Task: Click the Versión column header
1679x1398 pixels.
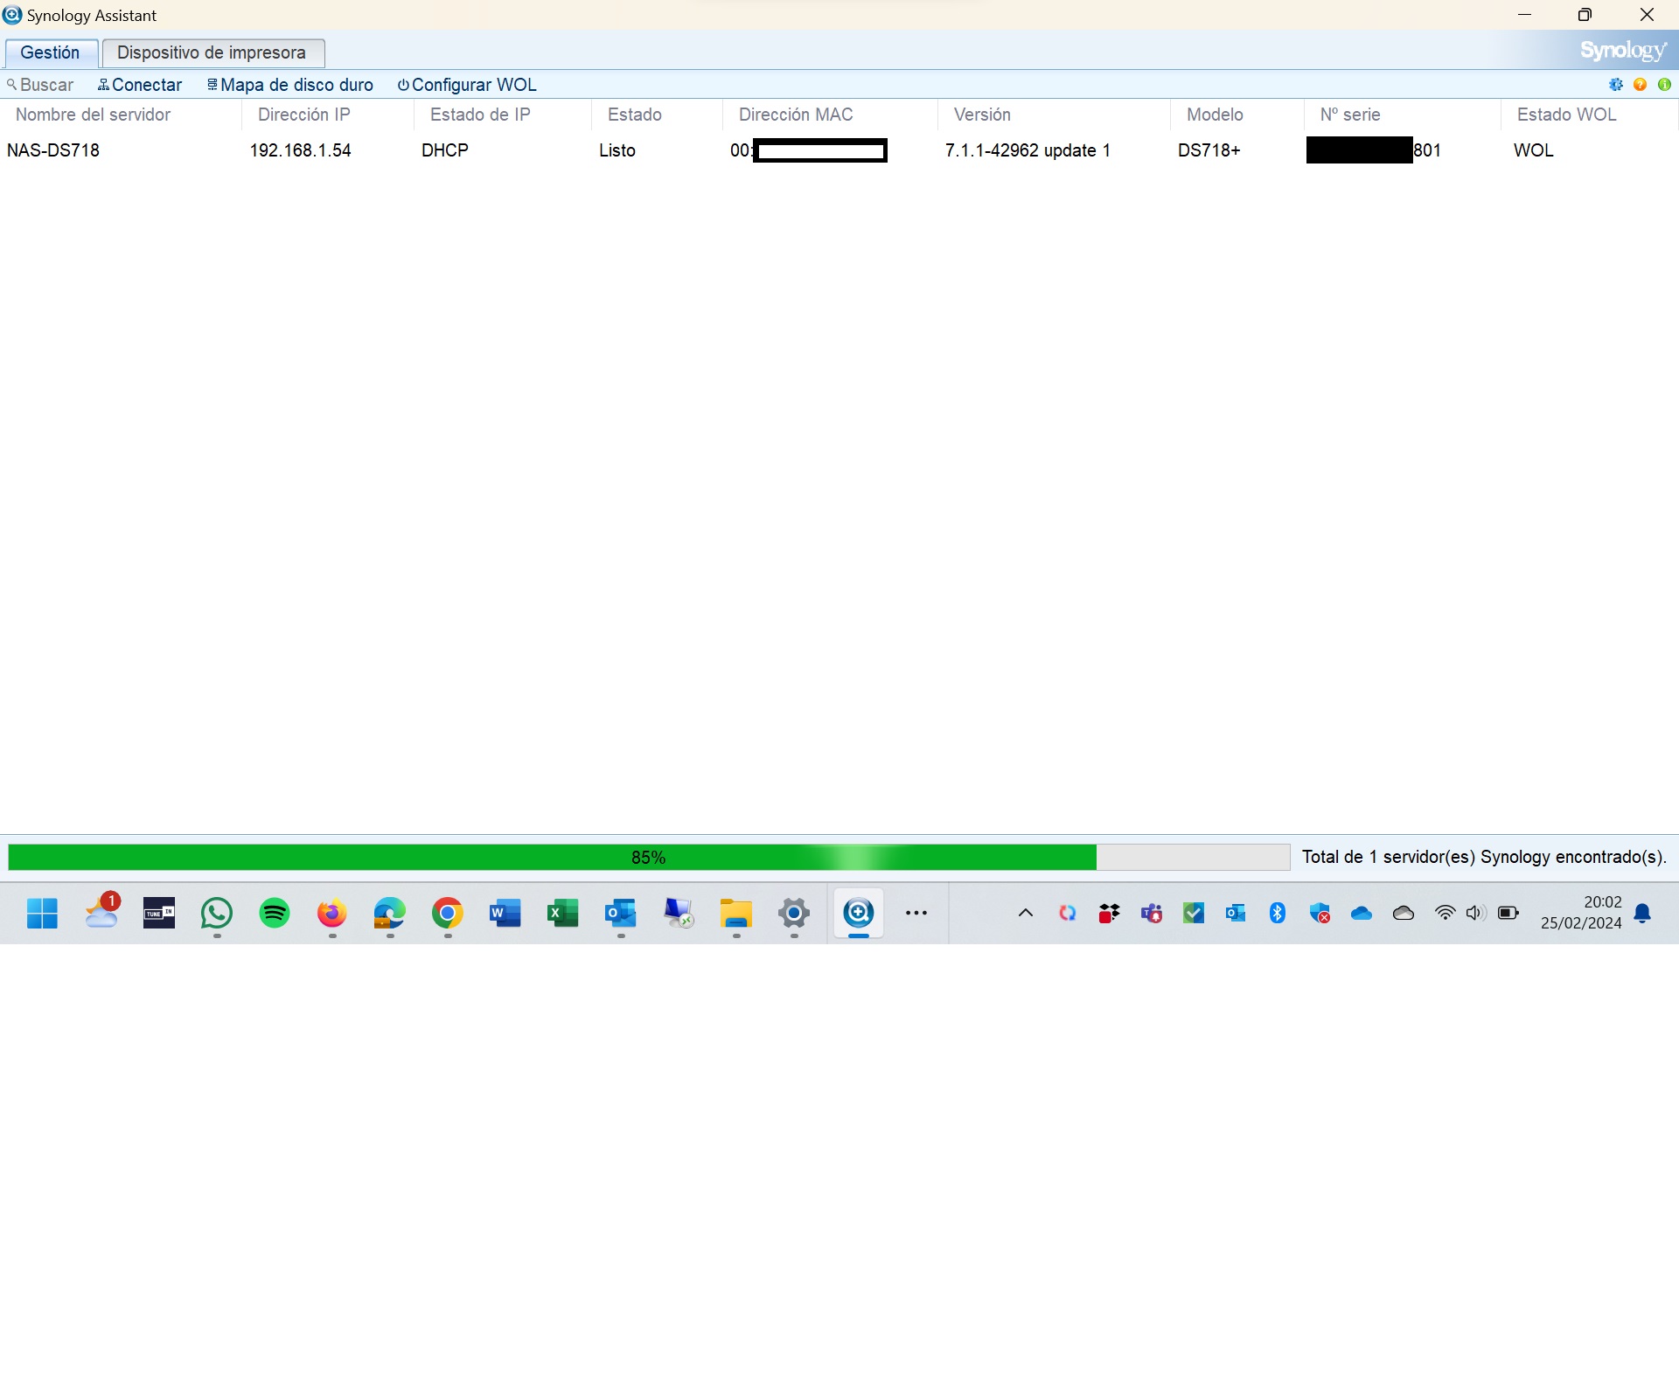Action: click(x=1055, y=115)
